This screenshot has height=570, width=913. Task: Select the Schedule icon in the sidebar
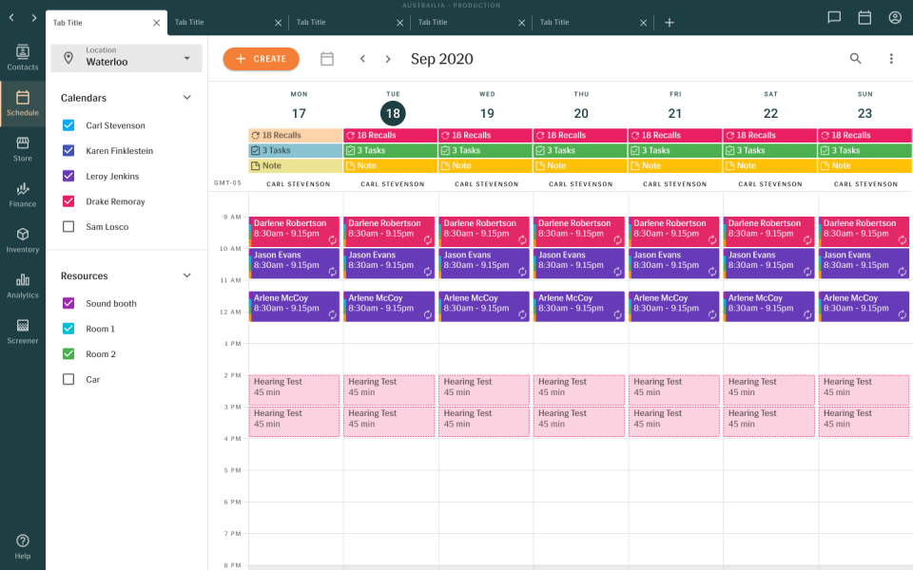tap(22, 103)
